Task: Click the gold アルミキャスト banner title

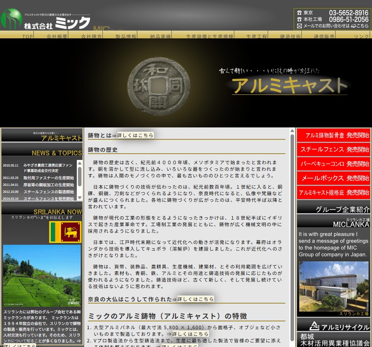Action: pos(289,86)
